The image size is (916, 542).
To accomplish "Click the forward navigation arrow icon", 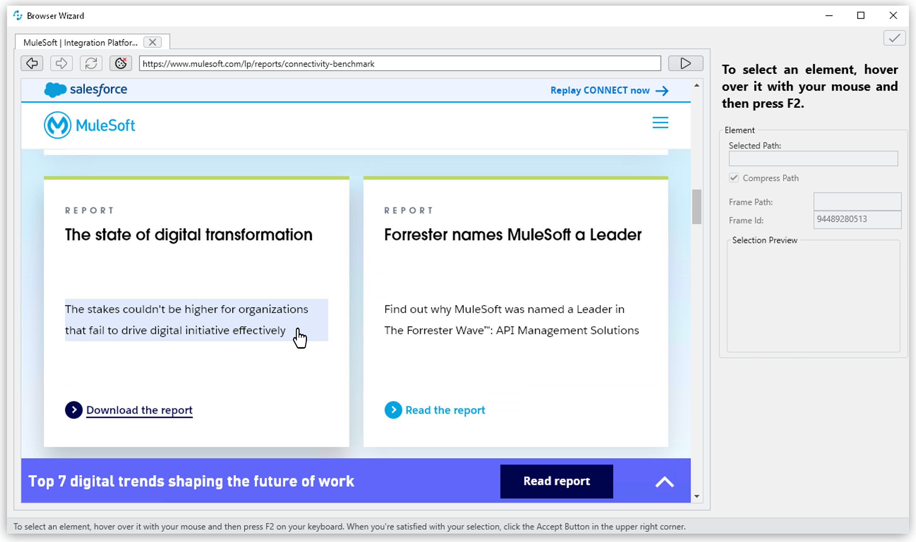I will tap(61, 63).
